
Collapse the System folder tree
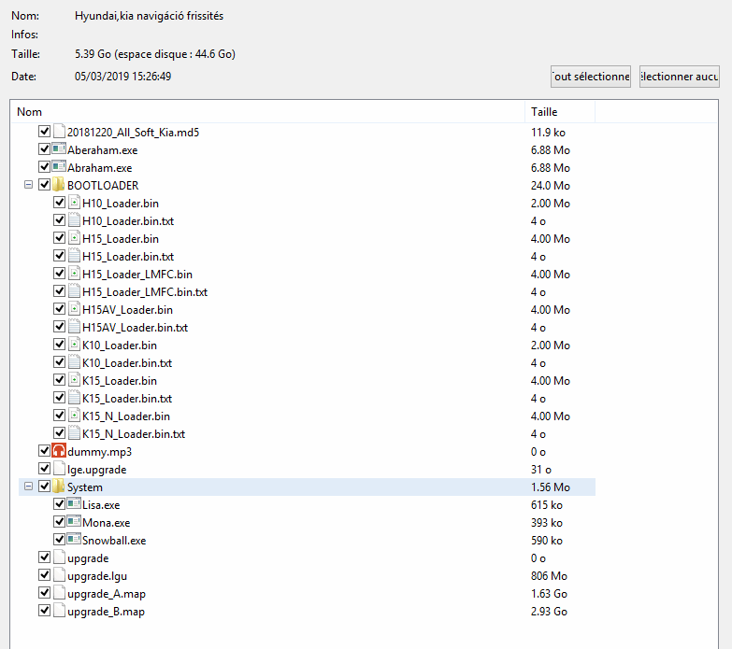(28, 487)
